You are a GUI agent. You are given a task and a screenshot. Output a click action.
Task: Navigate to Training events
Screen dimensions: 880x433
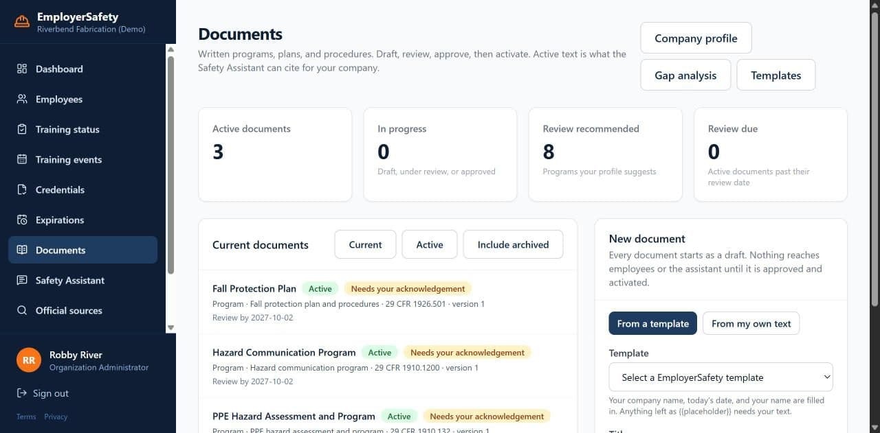point(82,159)
